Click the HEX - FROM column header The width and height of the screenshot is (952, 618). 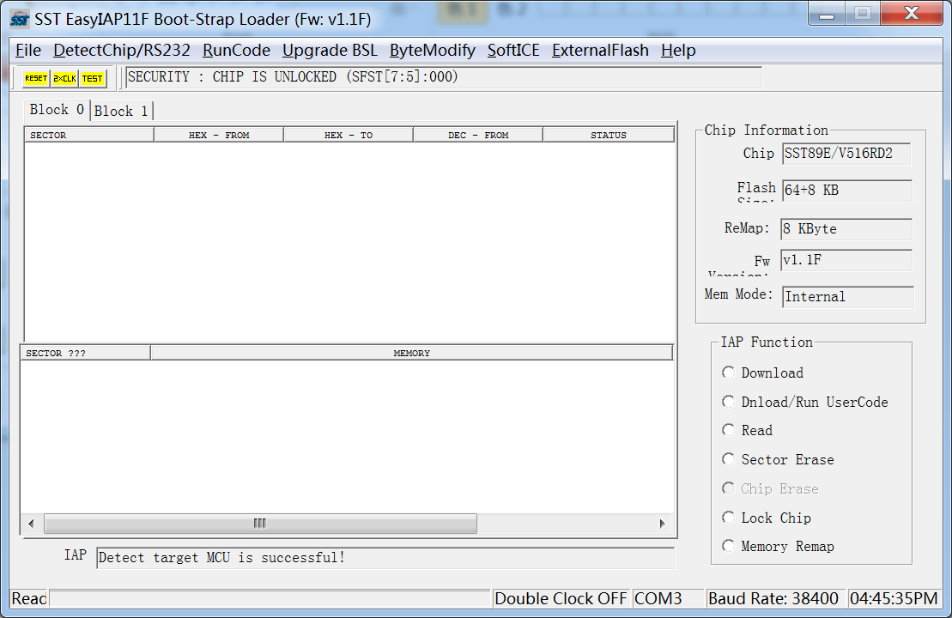click(219, 135)
